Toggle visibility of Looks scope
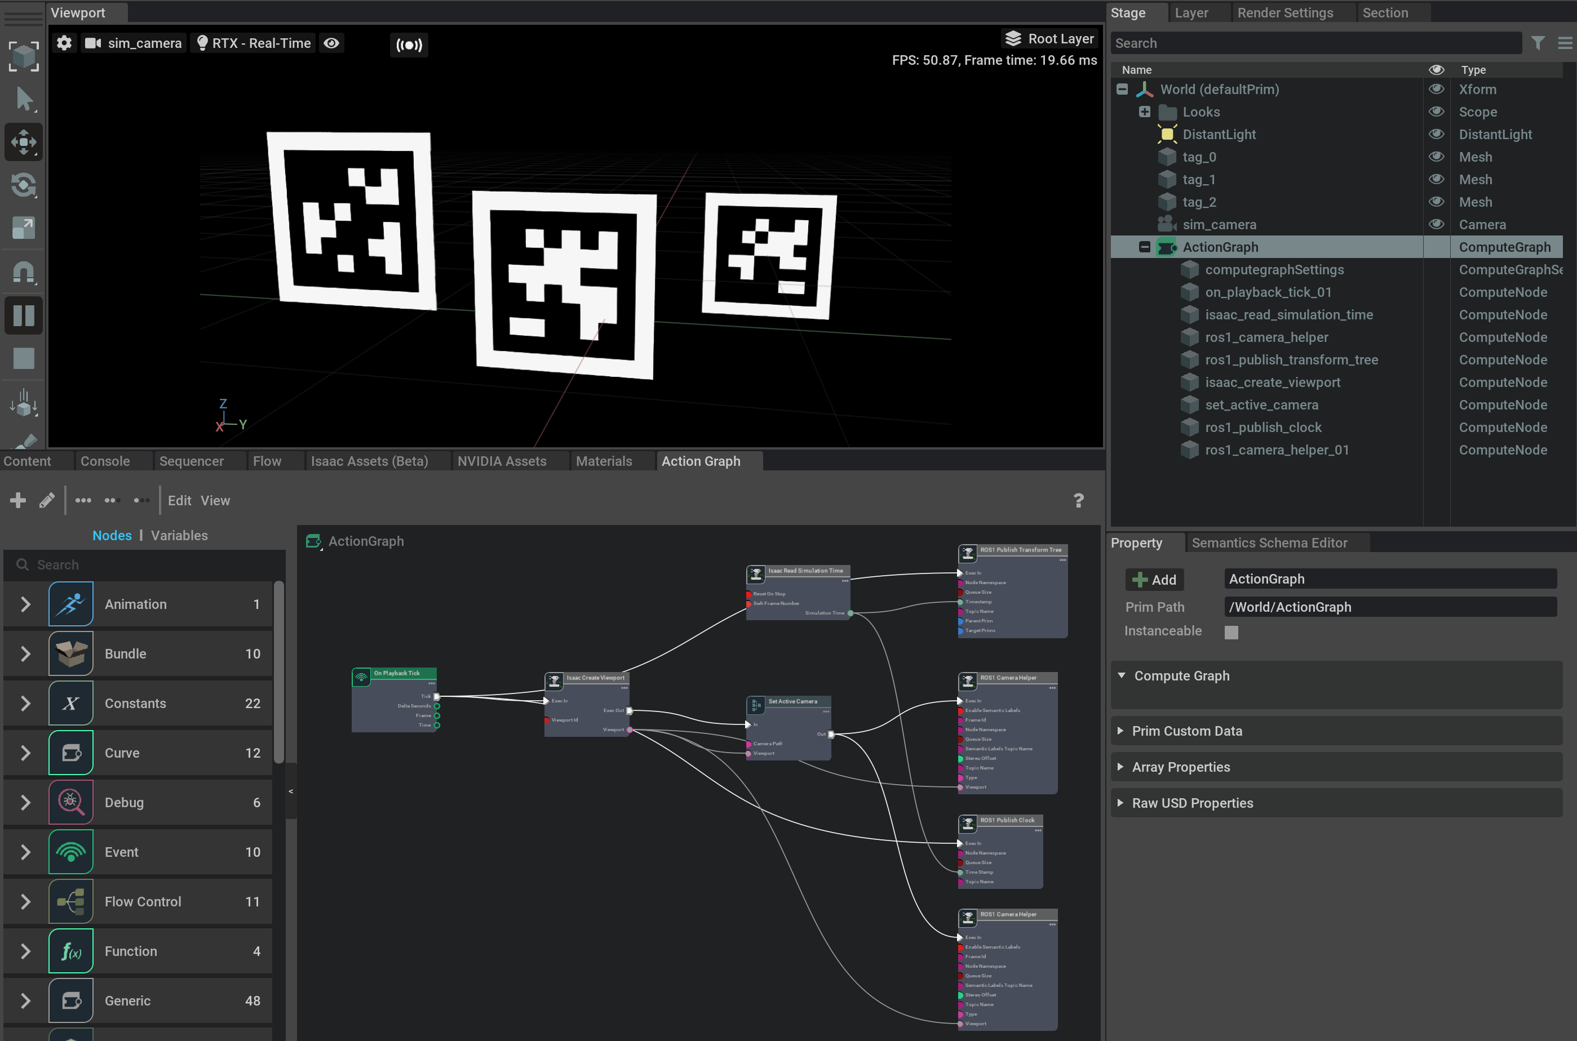 pos(1436,112)
